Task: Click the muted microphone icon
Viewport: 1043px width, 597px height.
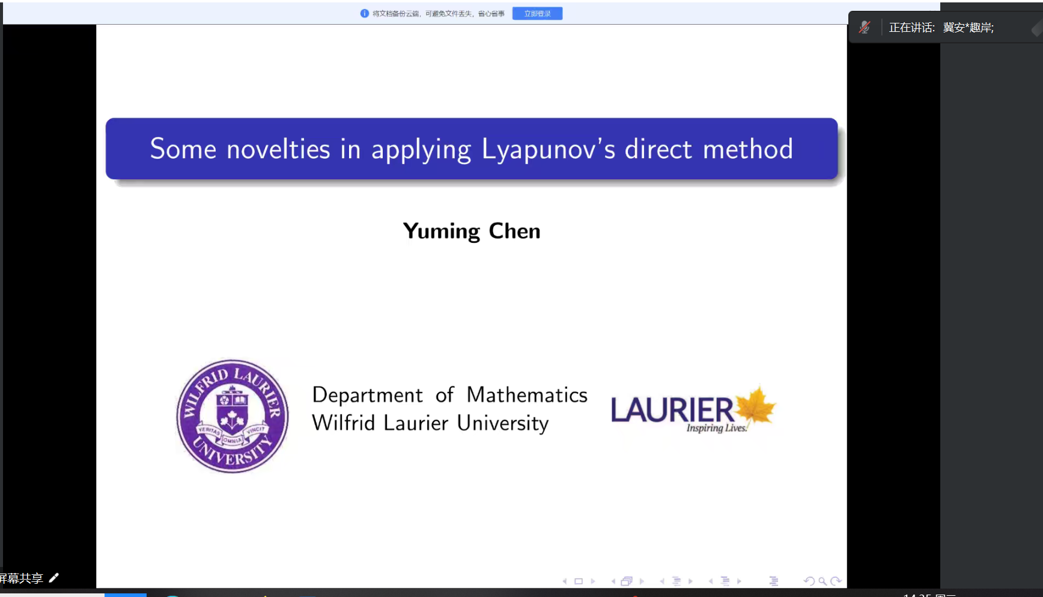Action: (x=864, y=28)
